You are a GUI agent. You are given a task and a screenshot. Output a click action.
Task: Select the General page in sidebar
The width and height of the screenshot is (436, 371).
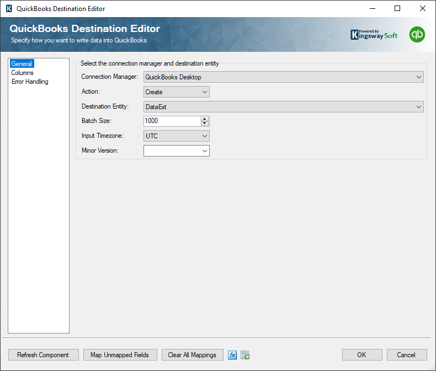pyautogui.click(x=22, y=64)
